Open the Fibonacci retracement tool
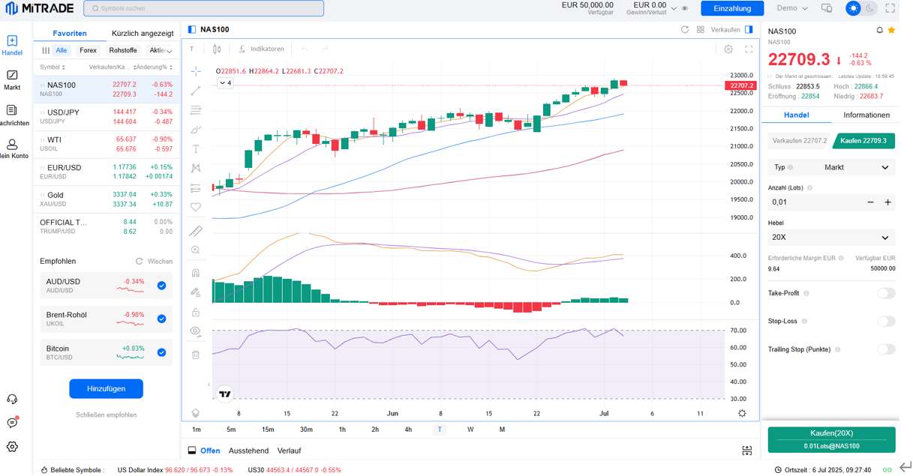Viewport: 913px width, 476px height. coord(196,110)
